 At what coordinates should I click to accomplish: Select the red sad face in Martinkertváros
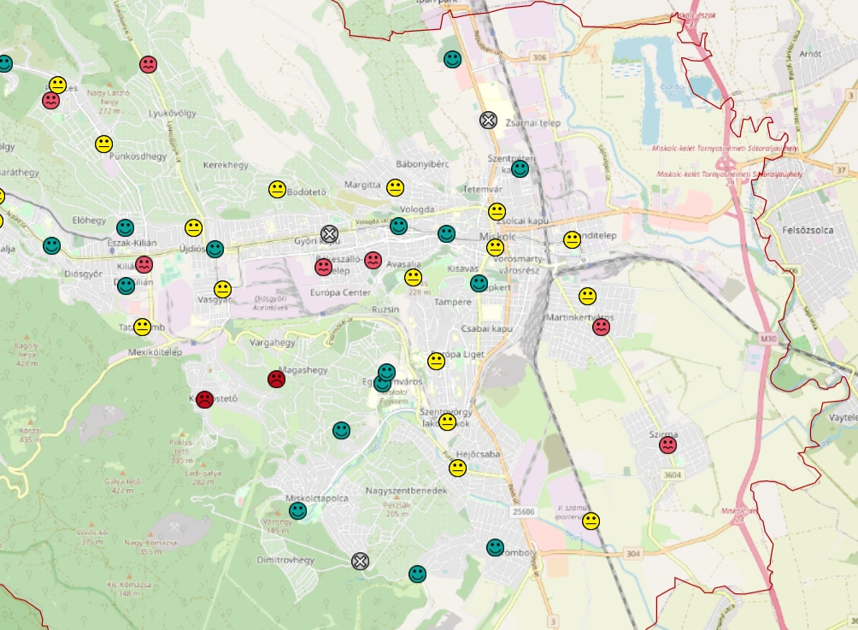tap(601, 327)
